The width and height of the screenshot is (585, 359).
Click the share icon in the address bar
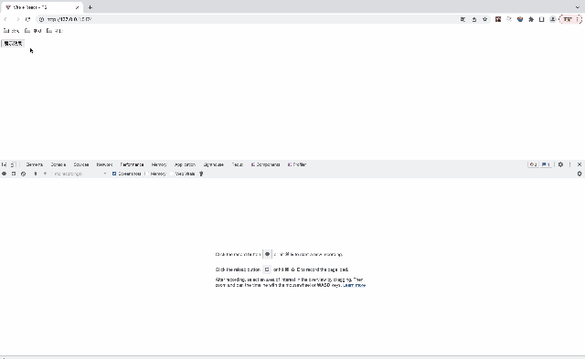coord(473,19)
